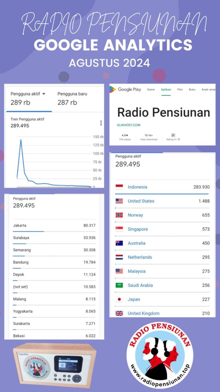This screenshot has width=220, height=392.
Task: Open the Netherlands country link
Action: [x=140, y=257]
